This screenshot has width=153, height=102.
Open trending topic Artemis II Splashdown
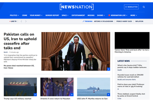pos(104,21)
